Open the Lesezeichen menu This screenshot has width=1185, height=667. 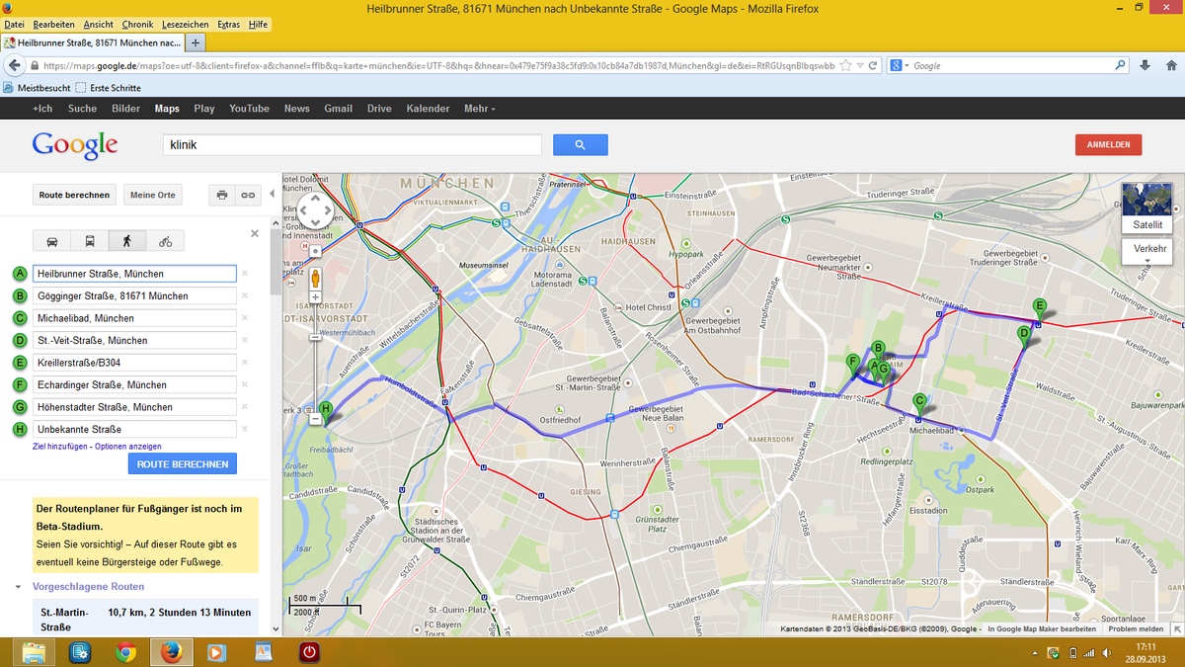[187, 24]
